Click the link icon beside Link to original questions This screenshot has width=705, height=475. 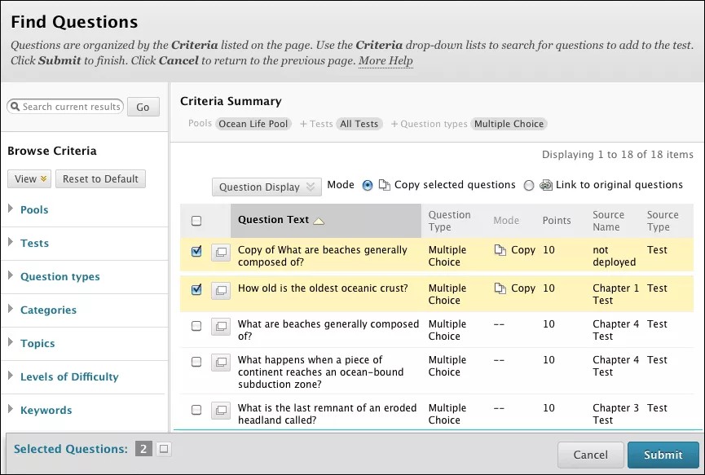coord(545,185)
